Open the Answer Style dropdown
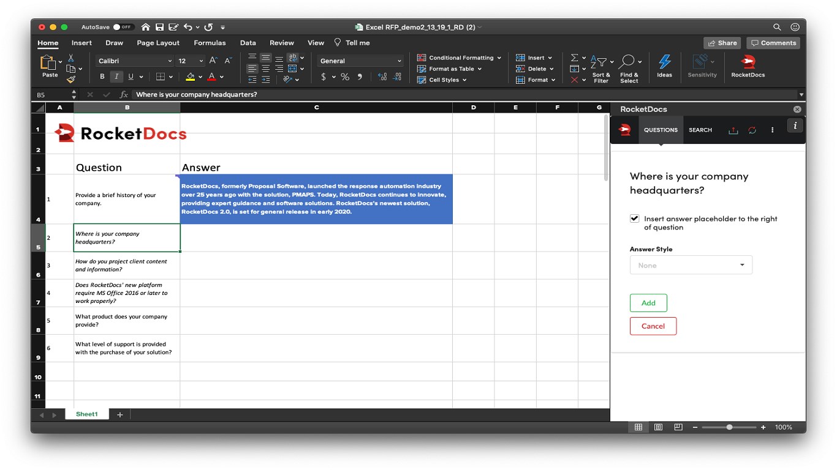This screenshot has width=837, height=470. [x=691, y=265]
